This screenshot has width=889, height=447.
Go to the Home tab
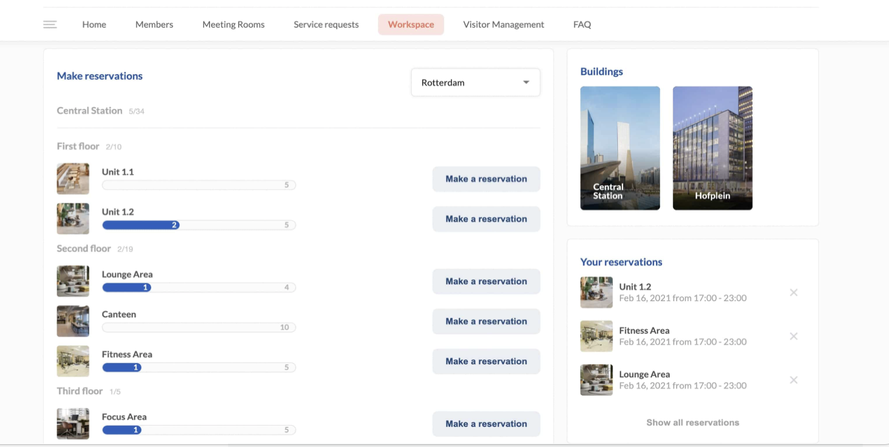(94, 25)
